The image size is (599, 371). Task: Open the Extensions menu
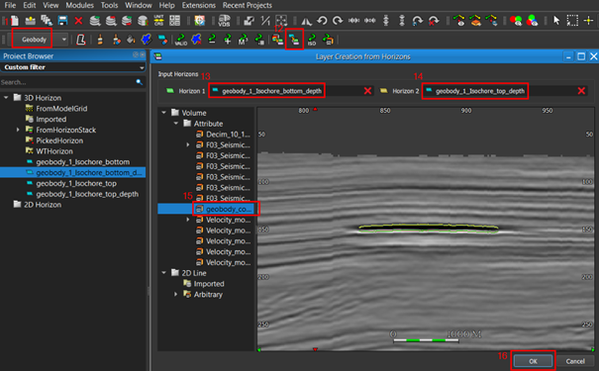(x=199, y=5)
